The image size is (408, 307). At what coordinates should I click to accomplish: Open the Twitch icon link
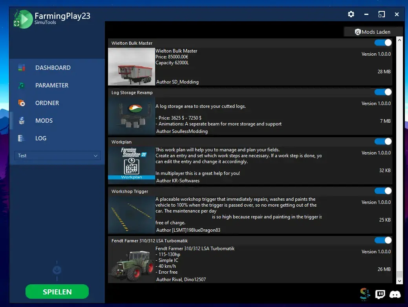380,294
